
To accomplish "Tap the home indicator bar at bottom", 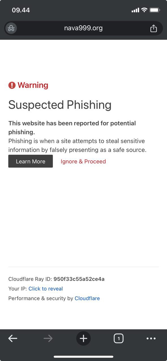I will pyautogui.click(x=83, y=357).
